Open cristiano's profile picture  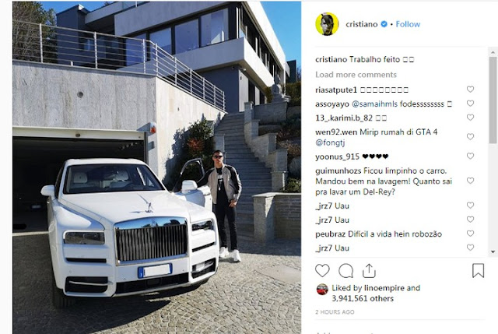tap(327, 24)
